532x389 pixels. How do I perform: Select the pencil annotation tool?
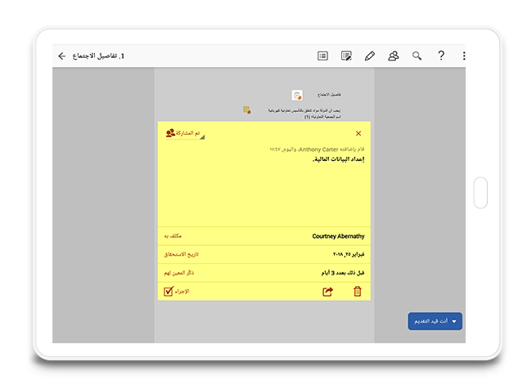pyautogui.click(x=370, y=56)
